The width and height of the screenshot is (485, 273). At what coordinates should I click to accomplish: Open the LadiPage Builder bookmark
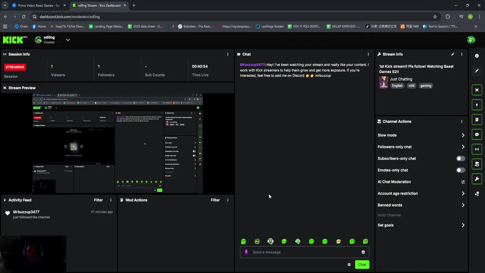coord(269,27)
